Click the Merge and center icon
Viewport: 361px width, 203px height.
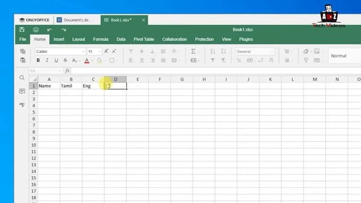174,60
